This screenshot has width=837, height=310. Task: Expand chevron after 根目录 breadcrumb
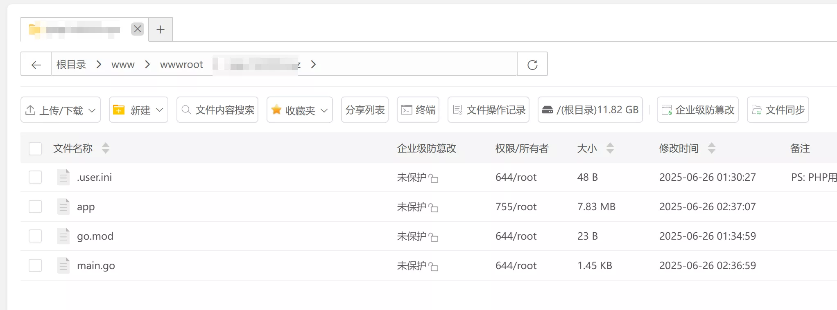tap(99, 64)
